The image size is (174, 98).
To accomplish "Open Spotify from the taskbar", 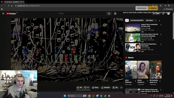I will point(101,96).
